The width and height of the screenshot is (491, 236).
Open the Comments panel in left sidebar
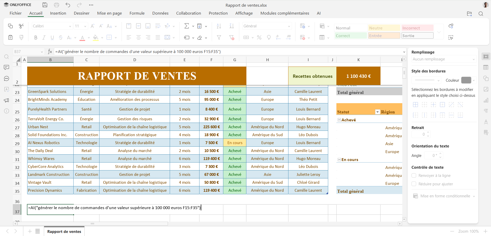pos(7,67)
